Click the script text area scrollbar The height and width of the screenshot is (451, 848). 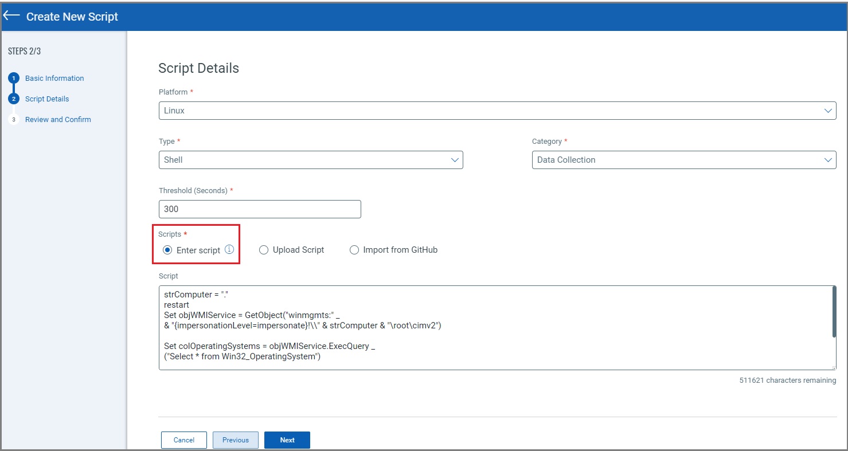coord(833,312)
